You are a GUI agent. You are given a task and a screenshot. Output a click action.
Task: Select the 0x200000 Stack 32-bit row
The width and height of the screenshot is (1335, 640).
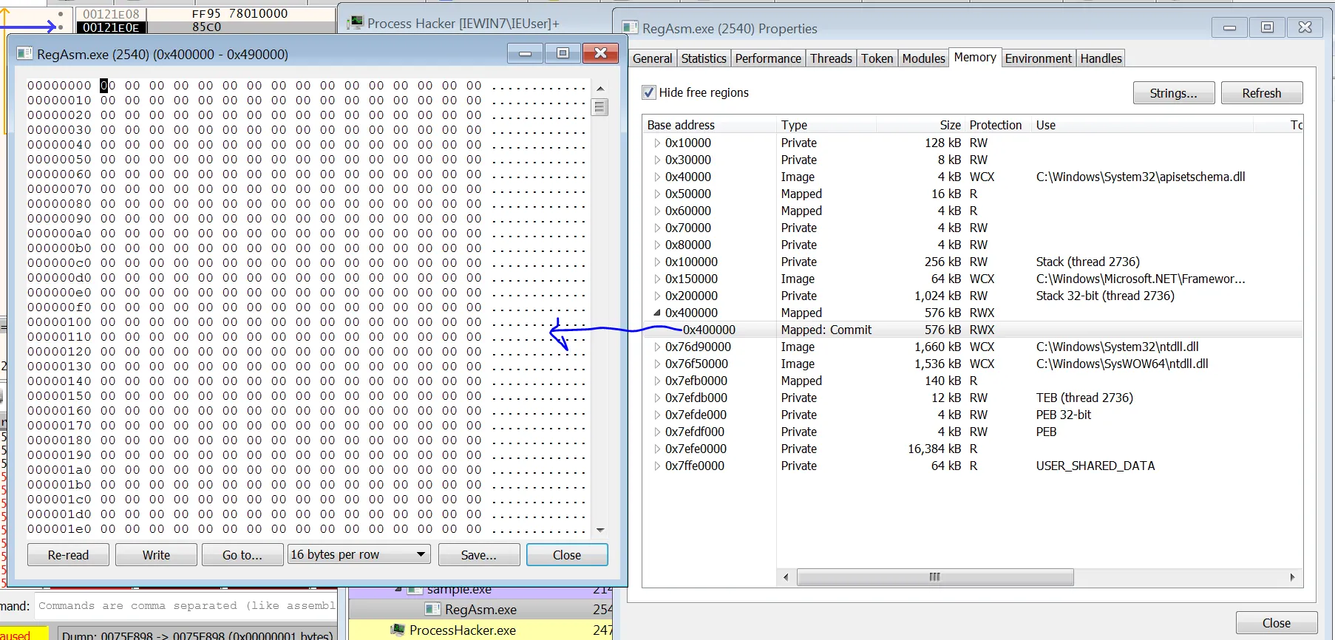click(x=972, y=296)
